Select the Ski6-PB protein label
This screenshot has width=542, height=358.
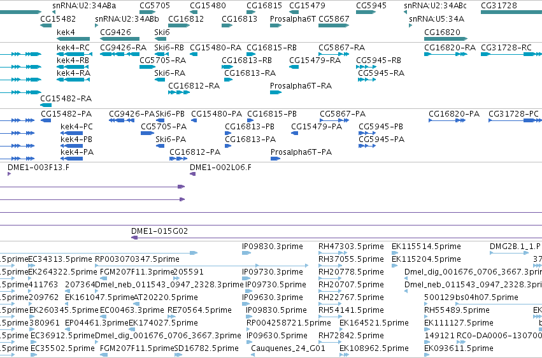(169, 113)
